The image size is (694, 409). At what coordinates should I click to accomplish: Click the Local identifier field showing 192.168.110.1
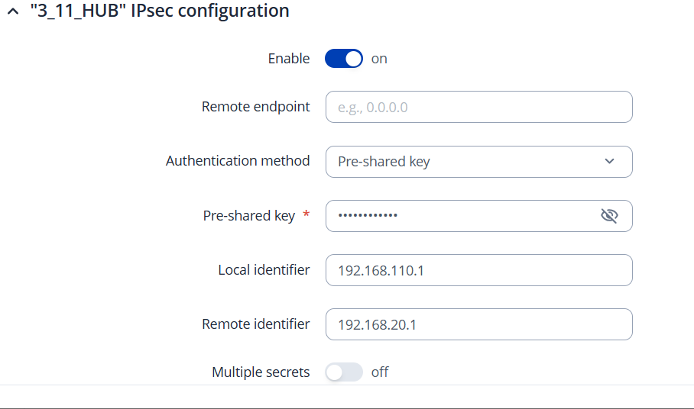coord(478,270)
